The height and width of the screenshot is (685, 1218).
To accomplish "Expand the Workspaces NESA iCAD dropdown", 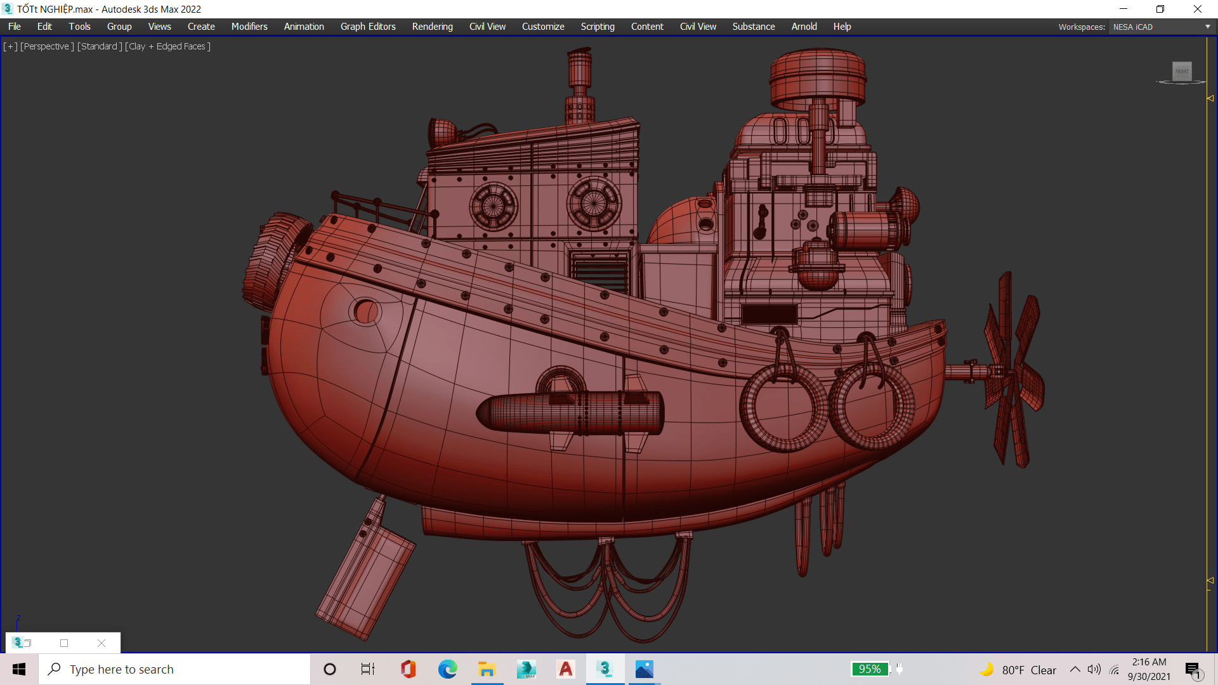I will pyautogui.click(x=1207, y=27).
